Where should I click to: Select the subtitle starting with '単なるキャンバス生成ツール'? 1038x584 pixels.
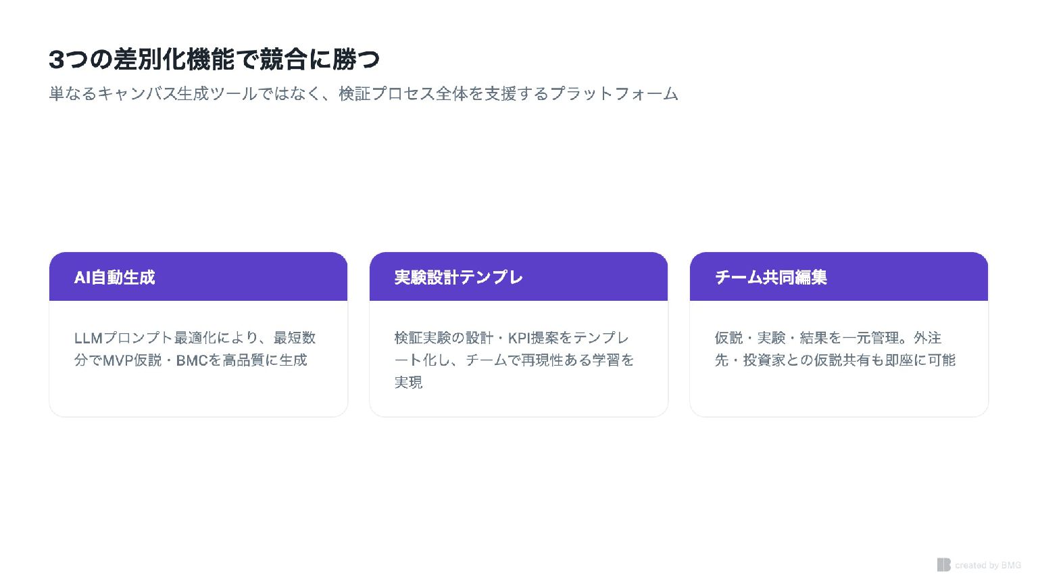pos(363,94)
